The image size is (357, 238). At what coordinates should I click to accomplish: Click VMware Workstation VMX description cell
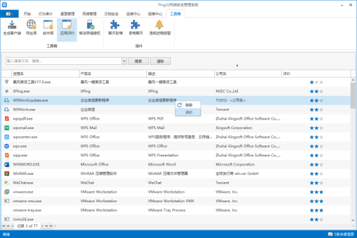click(171, 201)
